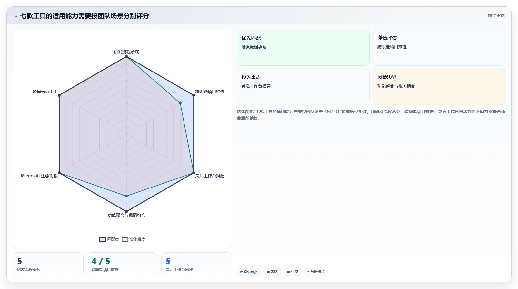
Task: Click the stat card showing 4 / 5
Action: [x=122, y=264]
